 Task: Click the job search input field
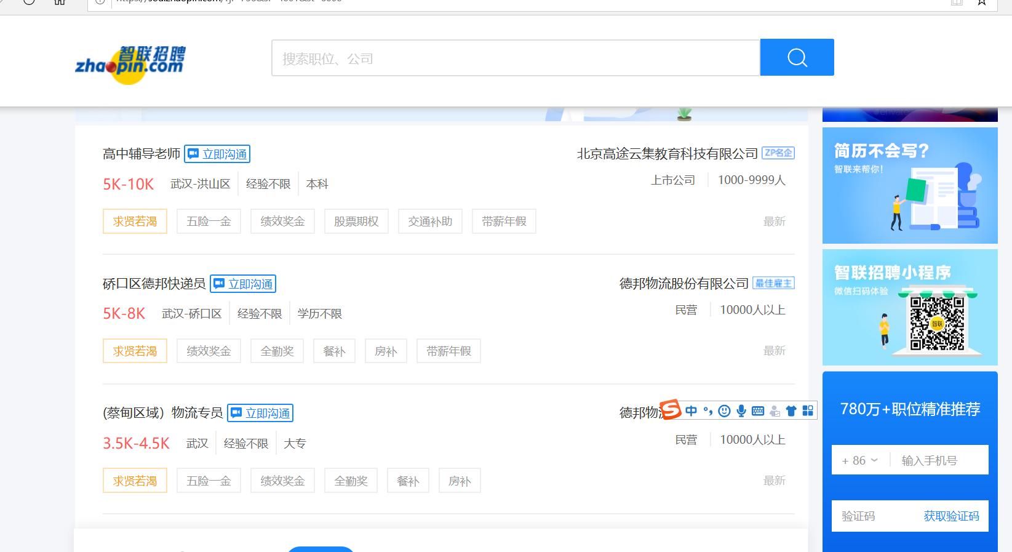[x=516, y=58]
